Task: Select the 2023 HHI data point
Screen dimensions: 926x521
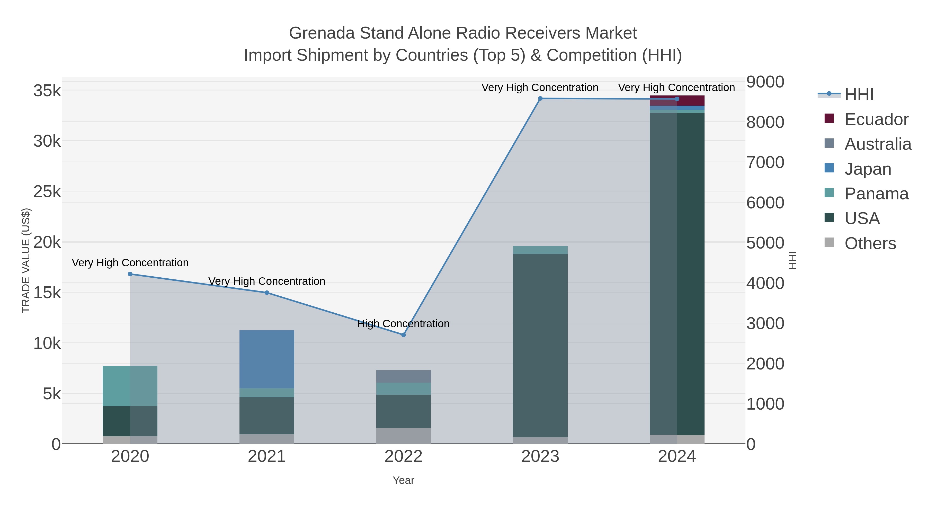Action: [x=540, y=99]
